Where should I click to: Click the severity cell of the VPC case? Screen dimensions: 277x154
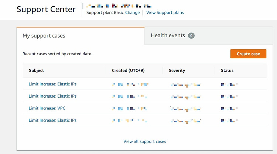point(186,109)
